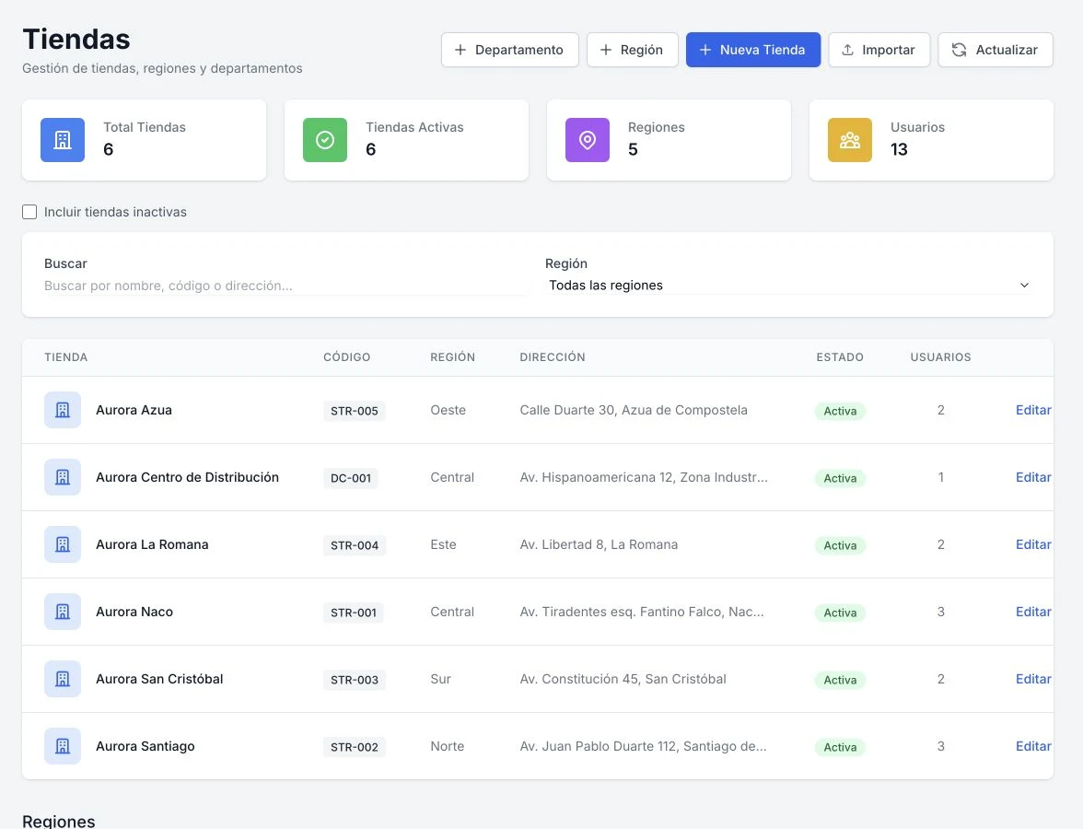The width and height of the screenshot is (1083, 829).
Task: Edit the Aurora Azua store
Action: [x=1033, y=411]
